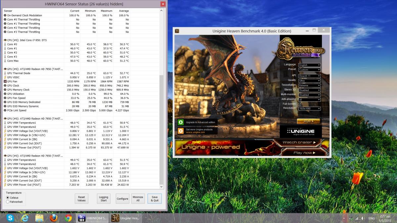Click the GPU VDDC voltage icon
The image size is (397, 223).
[x=5, y=77]
